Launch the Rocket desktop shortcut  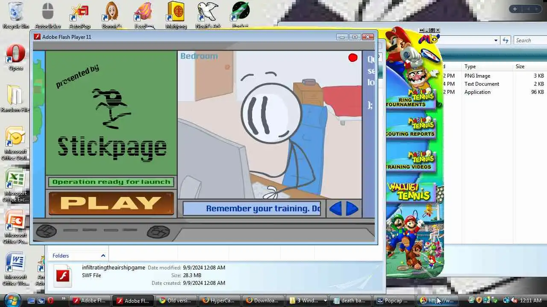(240, 14)
